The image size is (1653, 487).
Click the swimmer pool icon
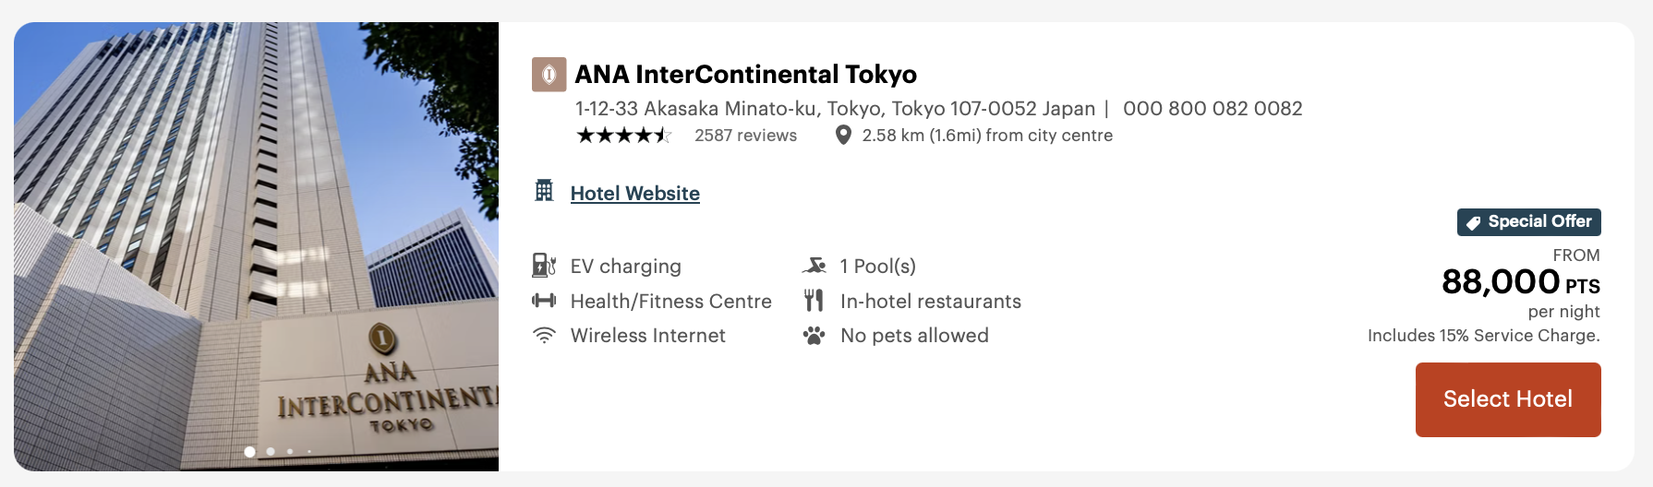814,266
